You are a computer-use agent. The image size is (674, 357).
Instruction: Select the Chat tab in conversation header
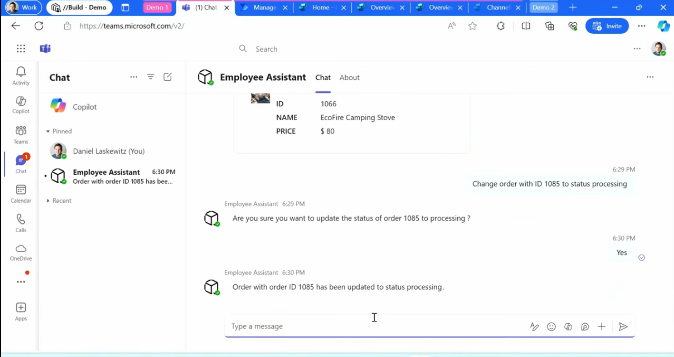coord(323,77)
